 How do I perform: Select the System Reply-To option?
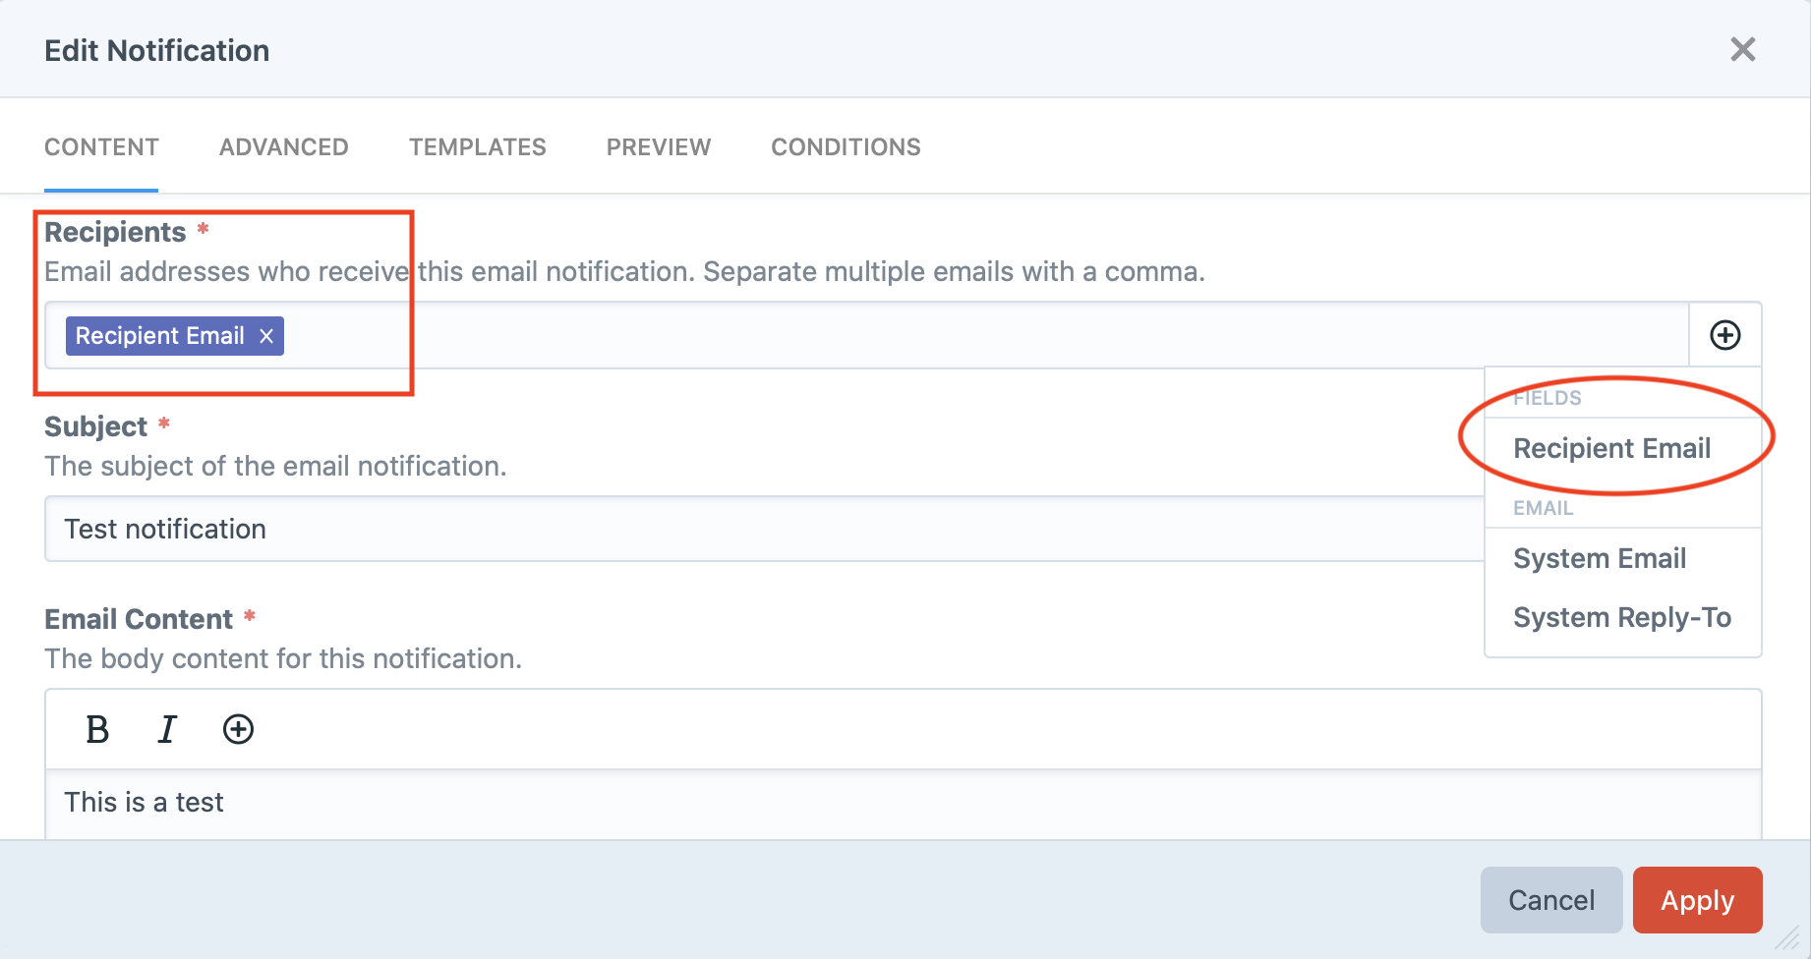coord(1620,617)
